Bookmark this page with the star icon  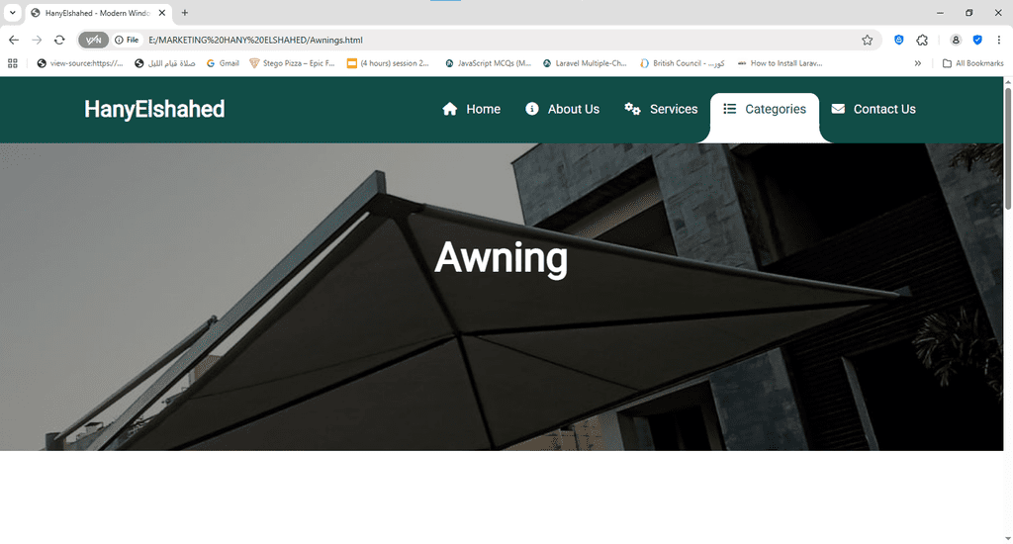pyautogui.click(x=867, y=40)
